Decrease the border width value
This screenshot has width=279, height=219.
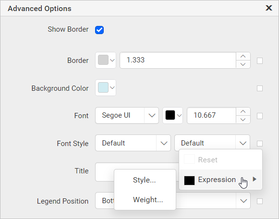coord(243,64)
